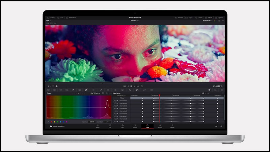The image size is (270, 152).
Task: Switch to the Edit page
Action: click(123, 126)
